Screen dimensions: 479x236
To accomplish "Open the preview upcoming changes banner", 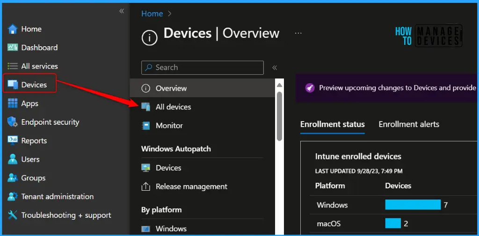I will 387,88.
